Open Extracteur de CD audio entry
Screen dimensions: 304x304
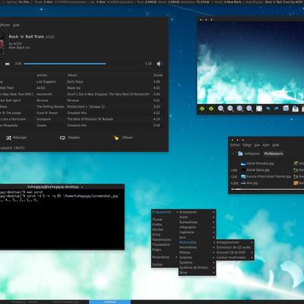[235, 248]
